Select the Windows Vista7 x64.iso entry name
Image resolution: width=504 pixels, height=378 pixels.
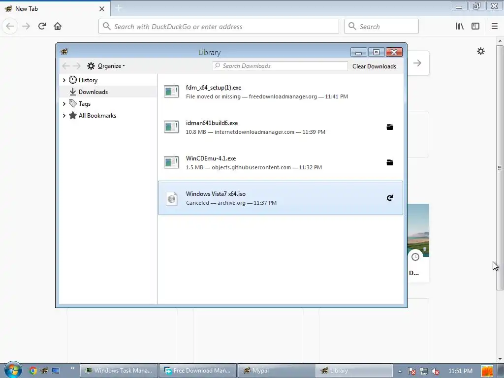(x=216, y=194)
